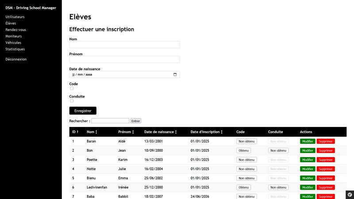Click Modifier for student Baran
Image resolution: width=354 pixels, height=199 pixels.
[x=308, y=141]
